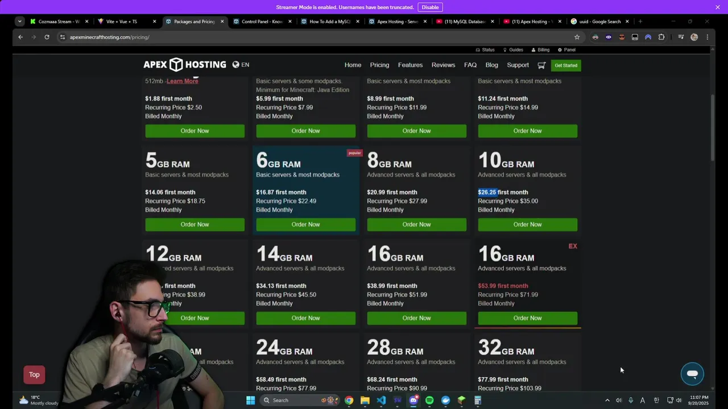Viewport: 728px width, 409px height.
Task: Open the shopping cart icon
Action: coord(541,65)
